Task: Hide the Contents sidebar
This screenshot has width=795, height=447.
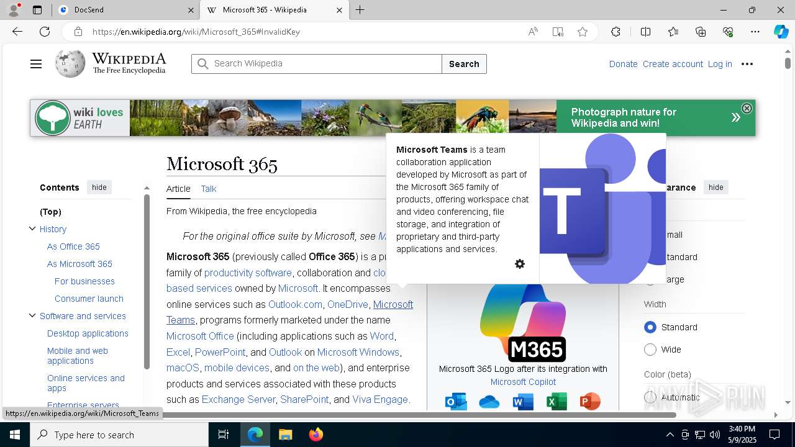Action: coord(99,187)
